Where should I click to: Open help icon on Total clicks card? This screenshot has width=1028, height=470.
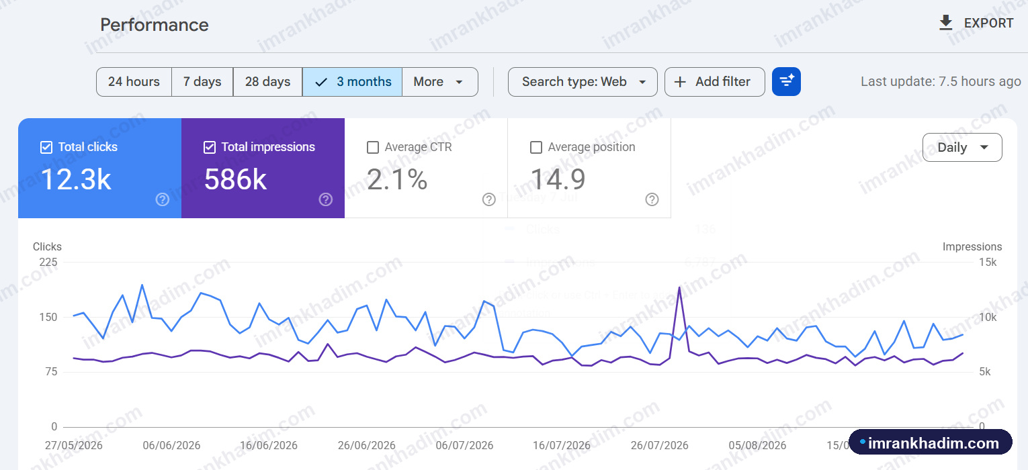(x=162, y=199)
